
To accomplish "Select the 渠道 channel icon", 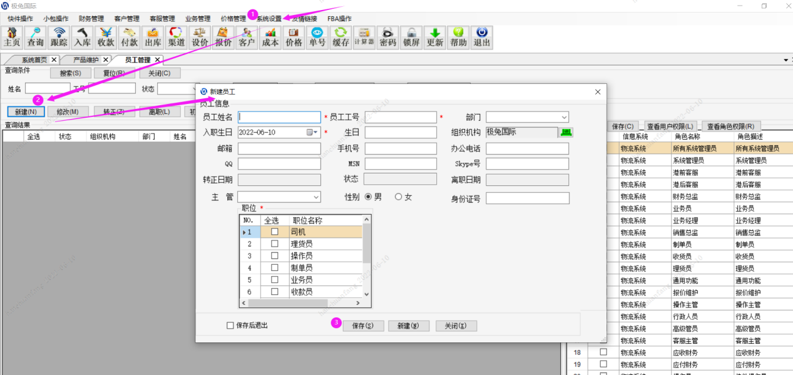I will tap(175, 38).
